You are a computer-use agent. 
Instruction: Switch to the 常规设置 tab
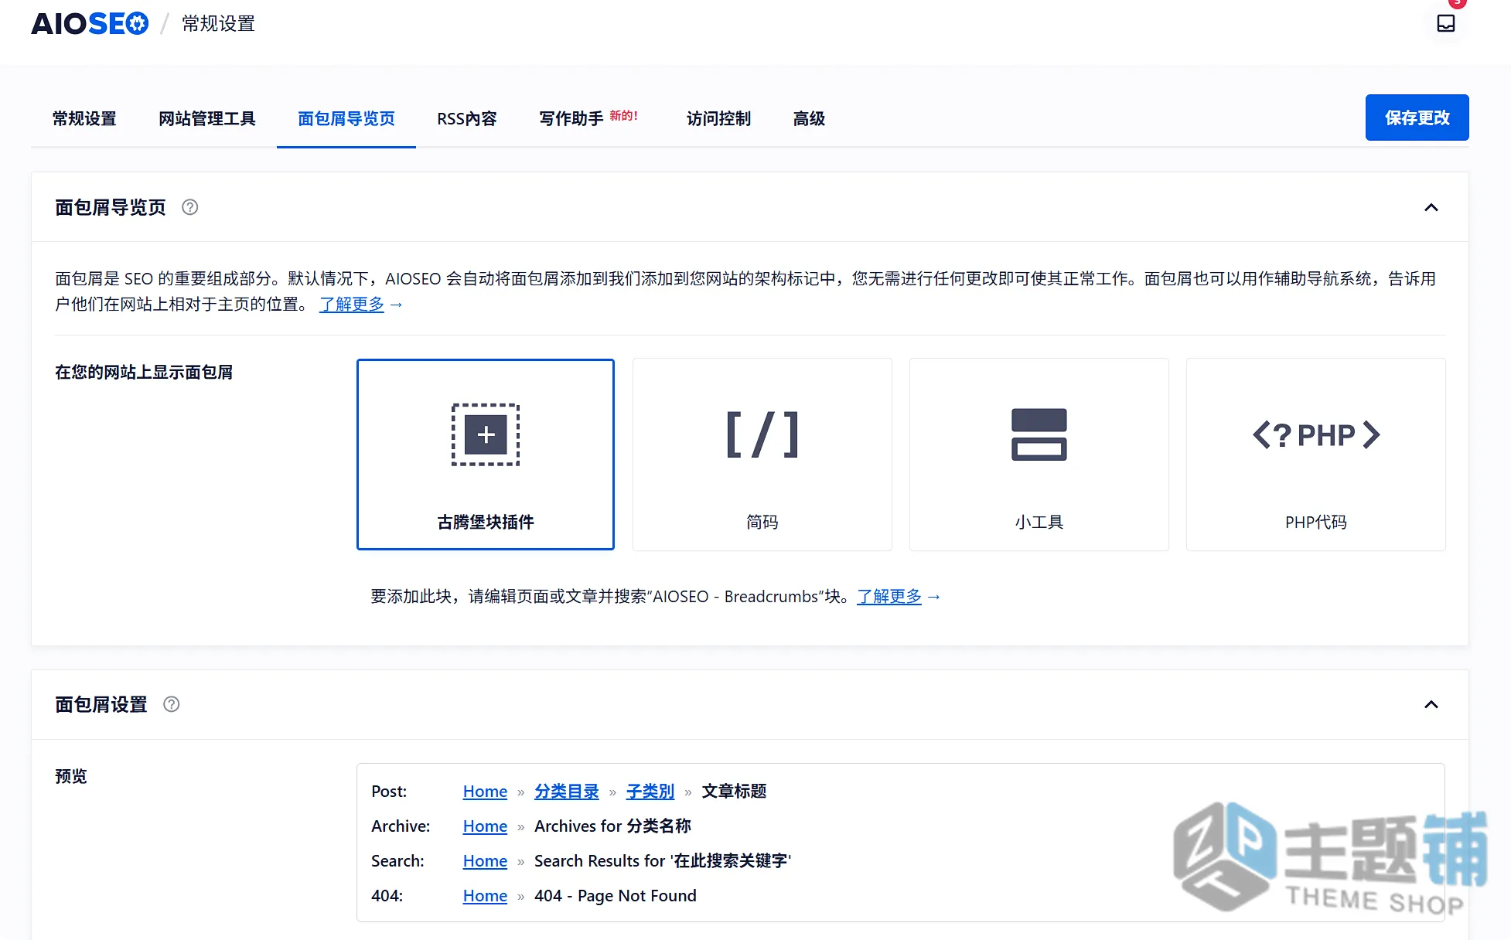pos(84,118)
